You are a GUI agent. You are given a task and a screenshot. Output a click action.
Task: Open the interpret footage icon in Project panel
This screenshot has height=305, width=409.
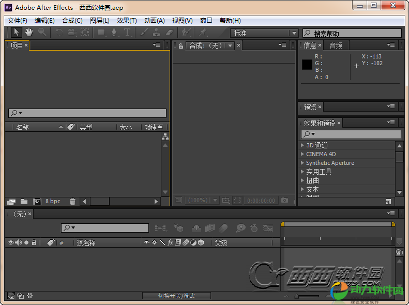[x=11, y=201]
